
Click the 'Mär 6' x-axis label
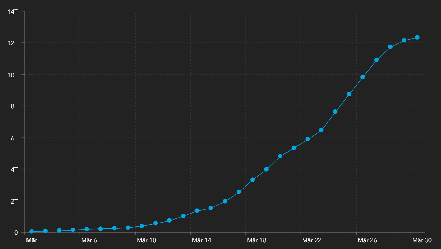(x=89, y=240)
